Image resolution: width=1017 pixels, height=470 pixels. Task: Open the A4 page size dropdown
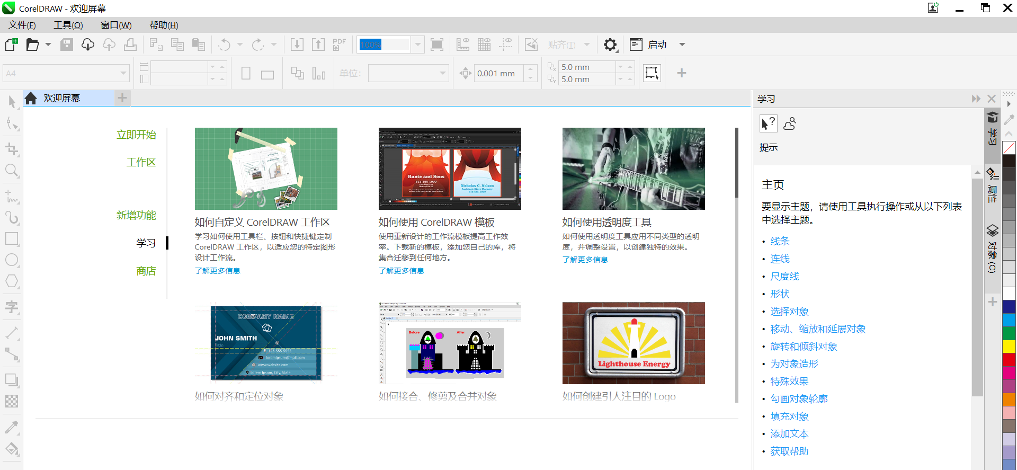coord(123,73)
